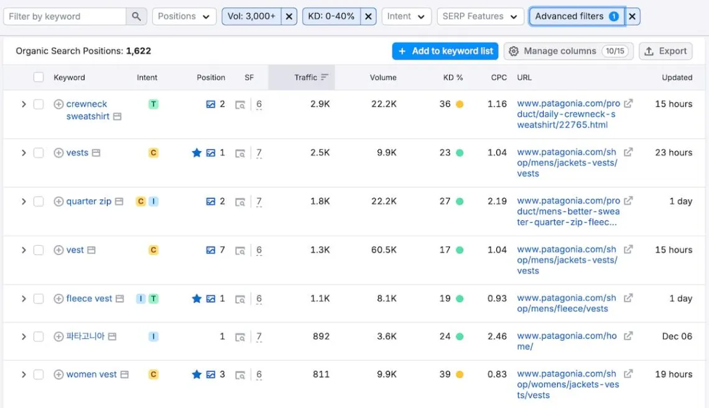This screenshot has width=709, height=408.
Task: Remove the Vol: 3,000+ filter
Action: (x=289, y=16)
